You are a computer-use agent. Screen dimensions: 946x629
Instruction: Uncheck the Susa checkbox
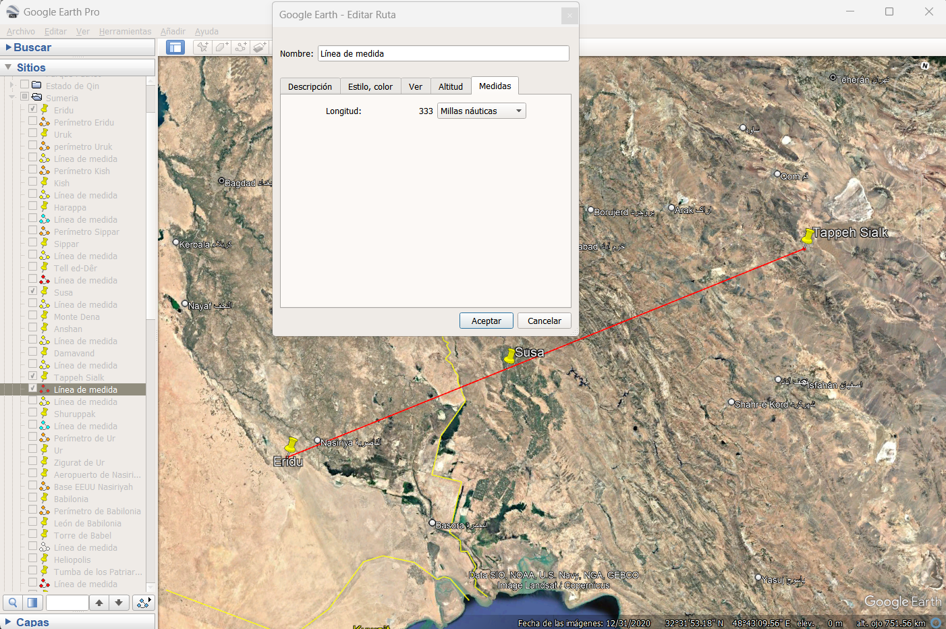click(x=32, y=291)
